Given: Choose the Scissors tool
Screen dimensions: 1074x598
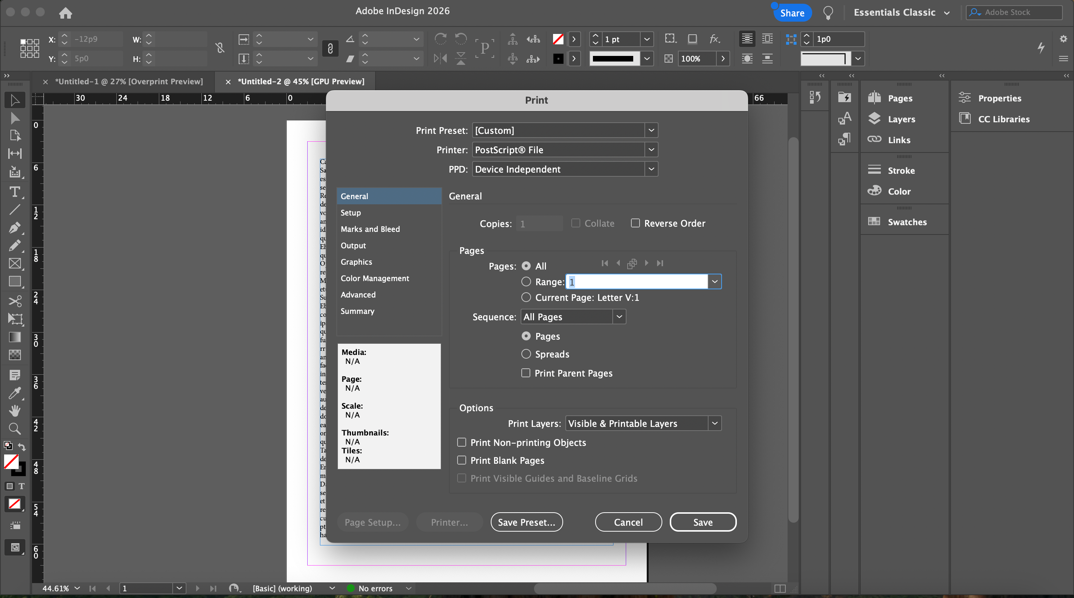Looking at the screenshot, I should (15, 301).
